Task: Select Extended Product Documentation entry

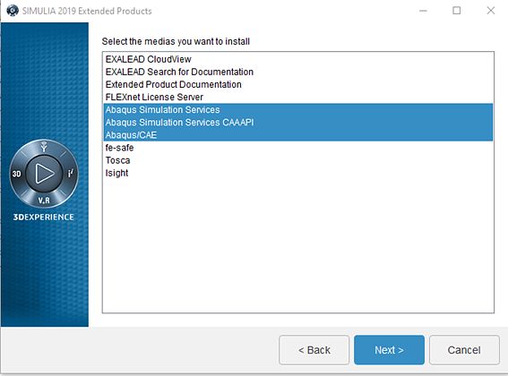Action: click(x=298, y=84)
